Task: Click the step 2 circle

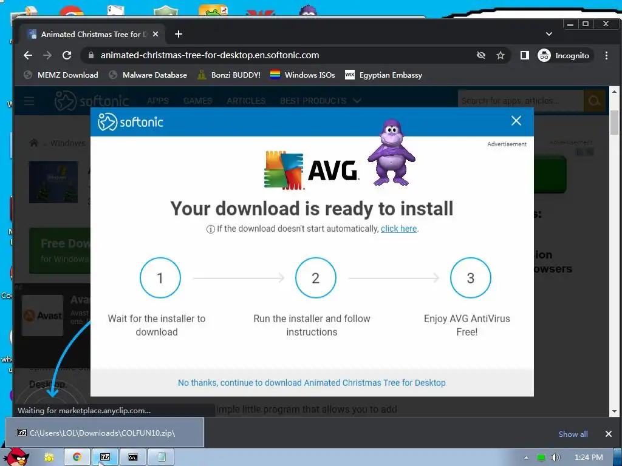Action: tap(316, 278)
